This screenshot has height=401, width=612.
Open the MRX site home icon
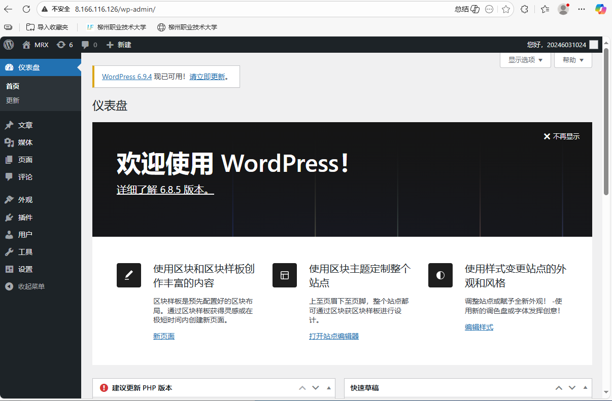point(27,45)
